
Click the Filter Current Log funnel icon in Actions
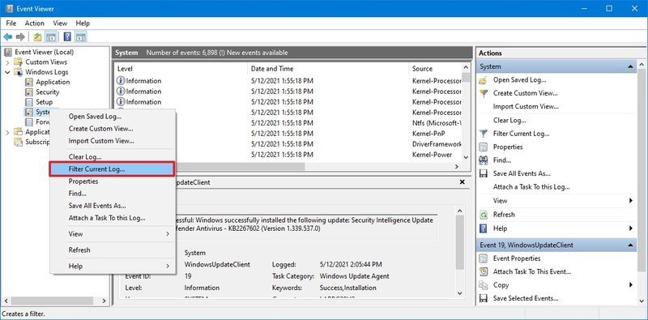tap(483, 134)
